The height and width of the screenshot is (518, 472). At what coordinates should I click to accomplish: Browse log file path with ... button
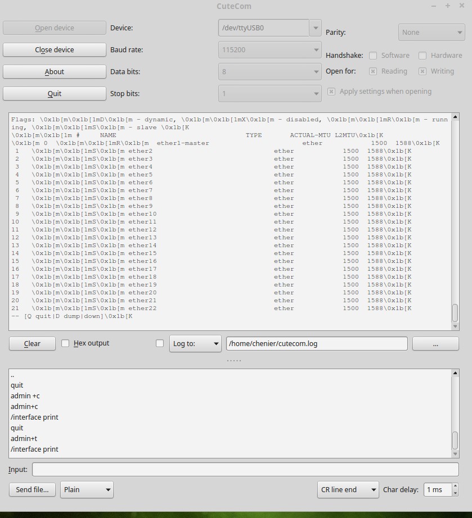coord(435,344)
